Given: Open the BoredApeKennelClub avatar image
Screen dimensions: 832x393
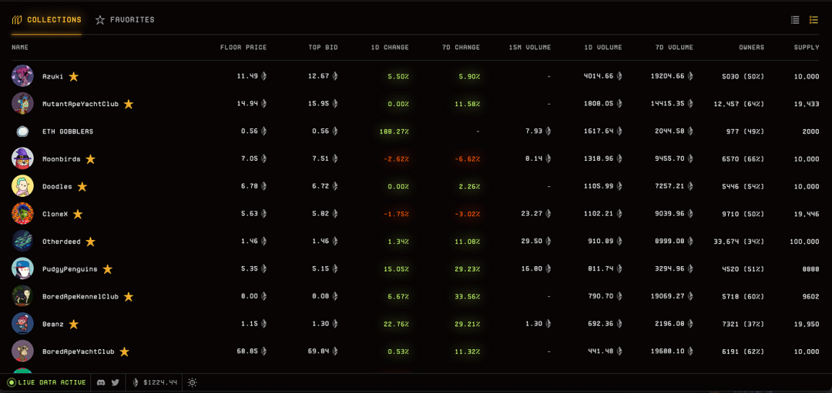Looking at the screenshot, I should point(23,296).
